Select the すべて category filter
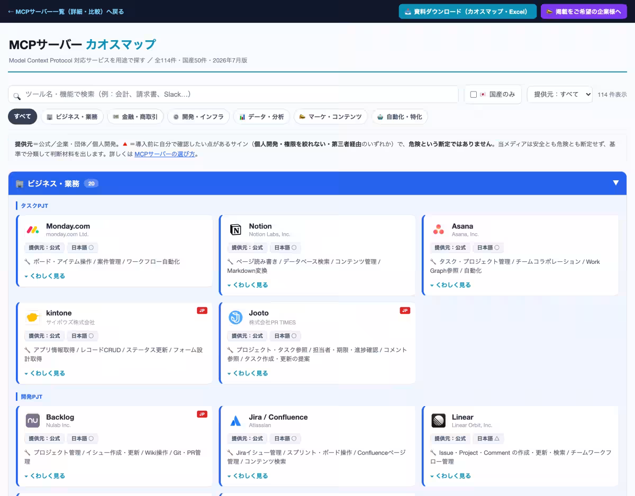Screen dimensions: 635x496 click(22, 116)
